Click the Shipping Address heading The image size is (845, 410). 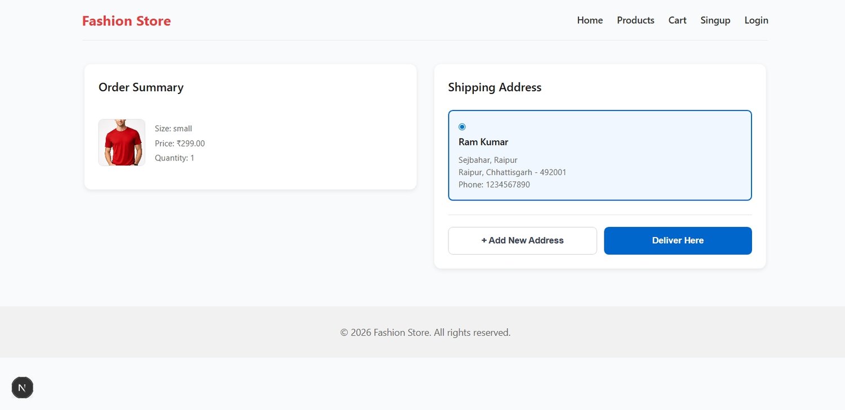click(495, 87)
